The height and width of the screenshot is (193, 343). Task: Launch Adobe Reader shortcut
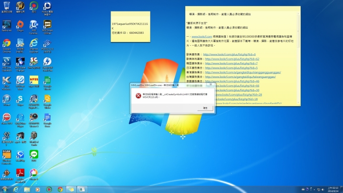click(x=20, y=176)
